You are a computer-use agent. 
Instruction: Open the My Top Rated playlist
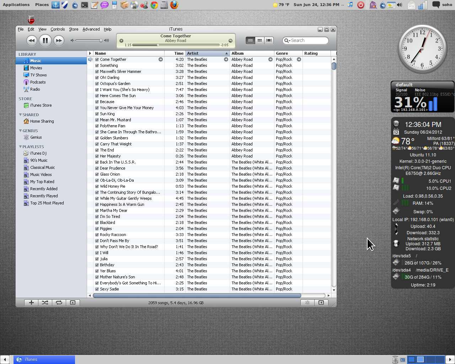pyautogui.click(x=42, y=182)
